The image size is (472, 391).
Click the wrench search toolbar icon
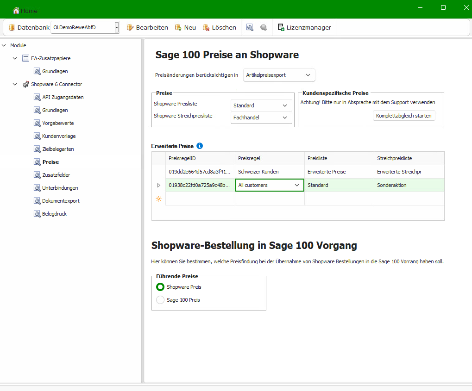coord(250,27)
